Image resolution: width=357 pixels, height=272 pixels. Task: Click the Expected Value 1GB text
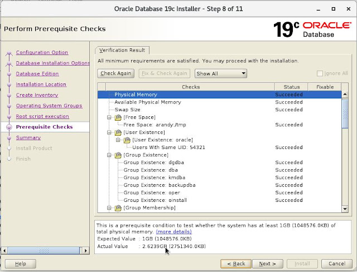click(167, 239)
